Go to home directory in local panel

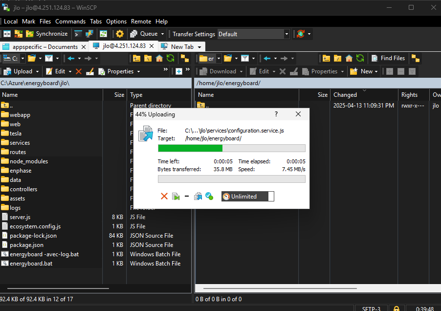(x=159, y=58)
